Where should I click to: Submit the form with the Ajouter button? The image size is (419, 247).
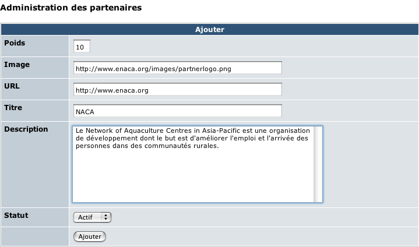90,237
